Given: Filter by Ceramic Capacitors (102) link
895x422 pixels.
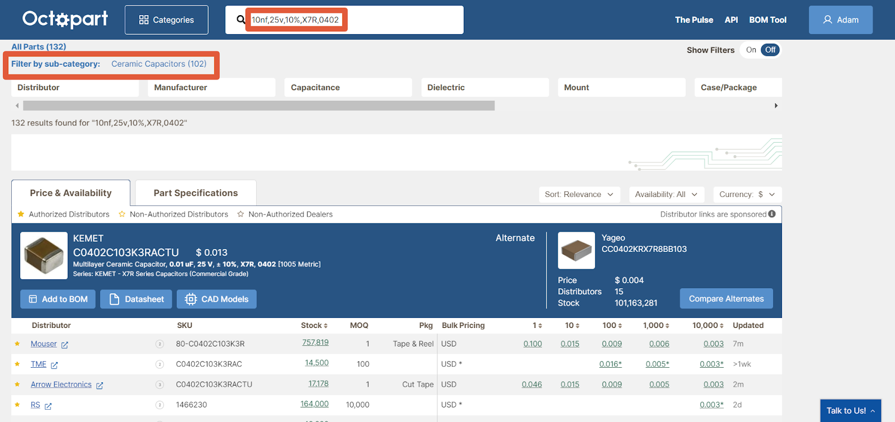Looking at the screenshot, I should pos(159,64).
